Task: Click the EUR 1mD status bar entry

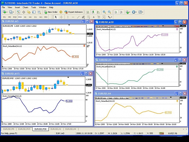Action: tap(60, 133)
